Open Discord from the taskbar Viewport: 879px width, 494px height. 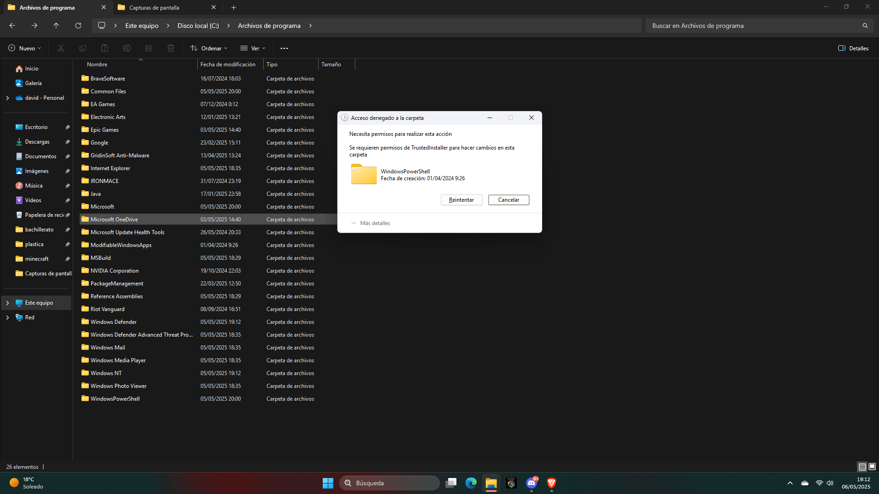tap(532, 483)
